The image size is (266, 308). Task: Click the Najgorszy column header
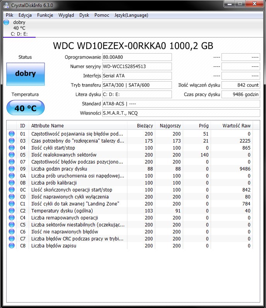pos(169,126)
